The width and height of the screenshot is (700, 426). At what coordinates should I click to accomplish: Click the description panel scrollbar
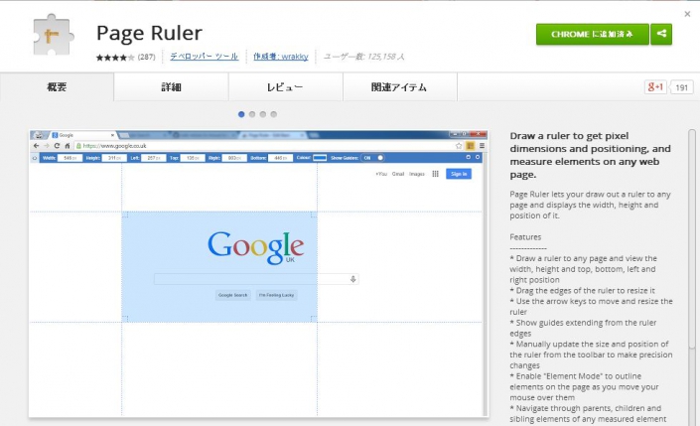click(x=691, y=239)
